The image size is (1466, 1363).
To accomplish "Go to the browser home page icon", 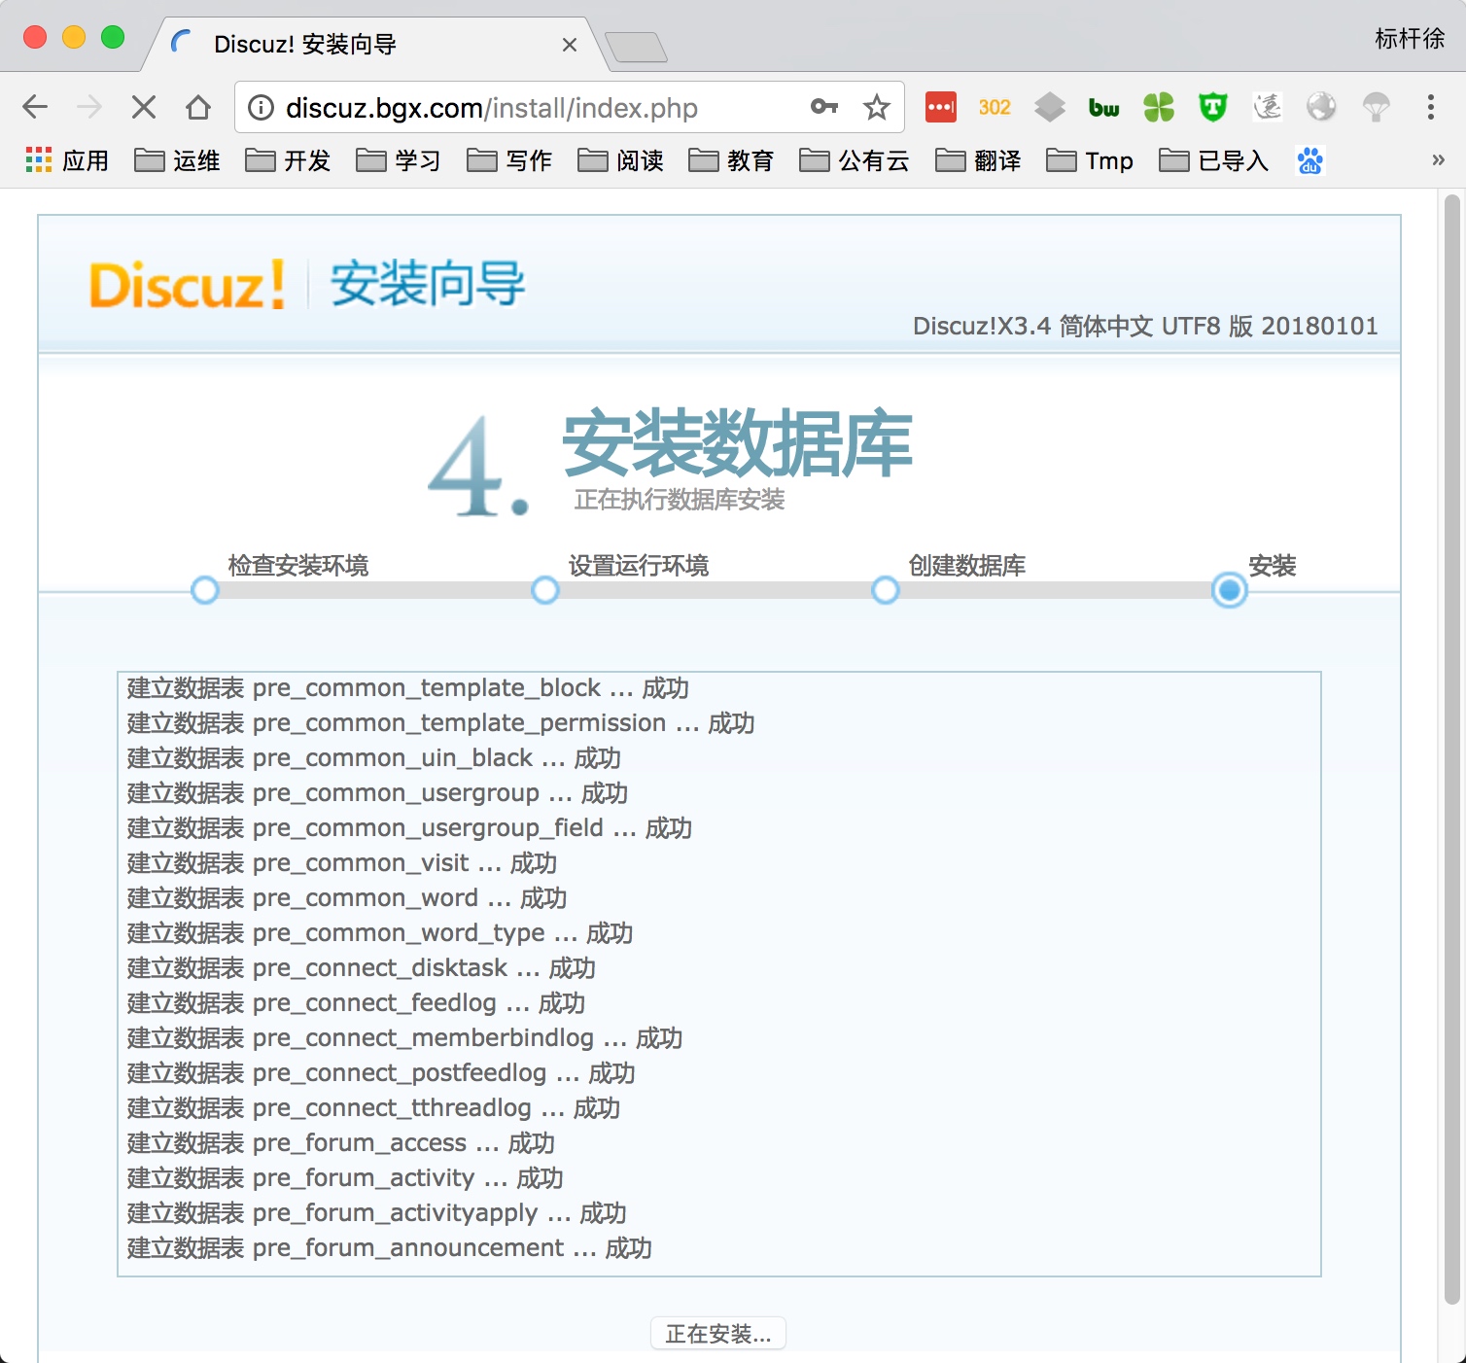I will click(198, 107).
